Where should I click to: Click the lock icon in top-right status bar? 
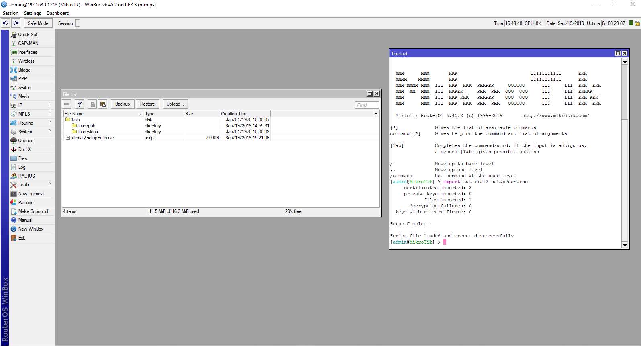point(637,23)
